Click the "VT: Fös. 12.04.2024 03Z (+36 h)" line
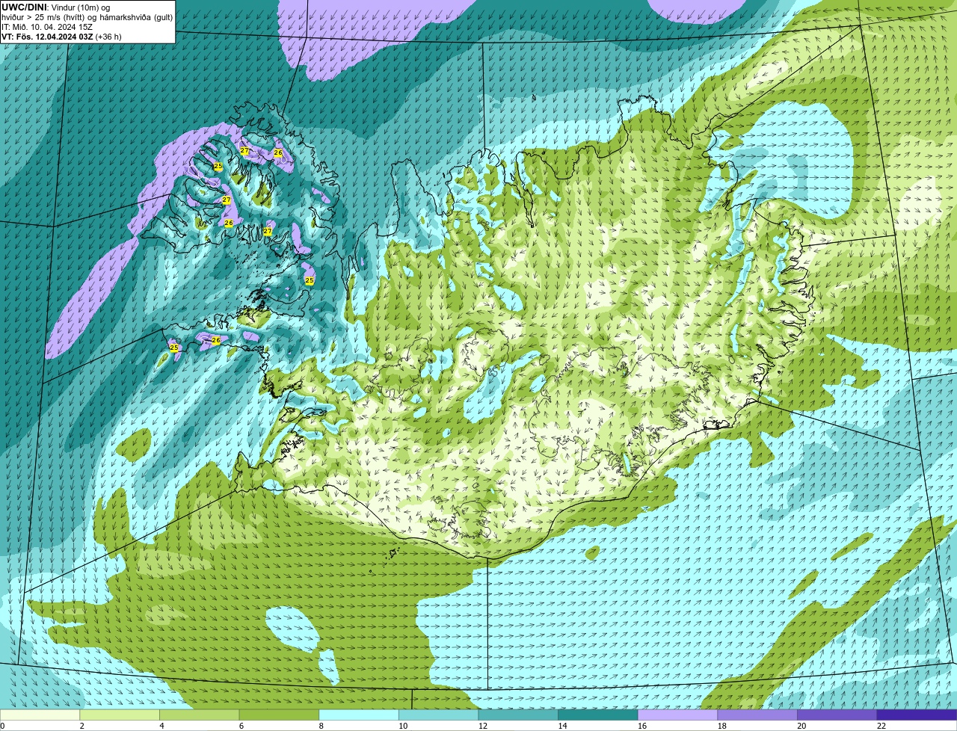957x731 pixels. point(61,36)
